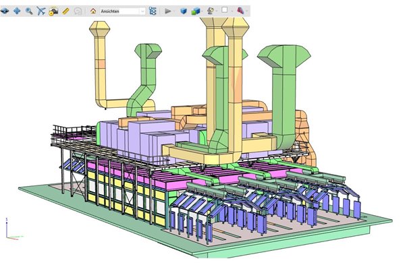The width and height of the screenshot is (405, 263).
Task: Toggle the single blue cube display
Action: [184, 11]
